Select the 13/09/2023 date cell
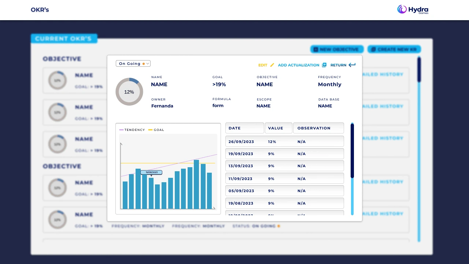469x264 pixels. [x=241, y=166]
